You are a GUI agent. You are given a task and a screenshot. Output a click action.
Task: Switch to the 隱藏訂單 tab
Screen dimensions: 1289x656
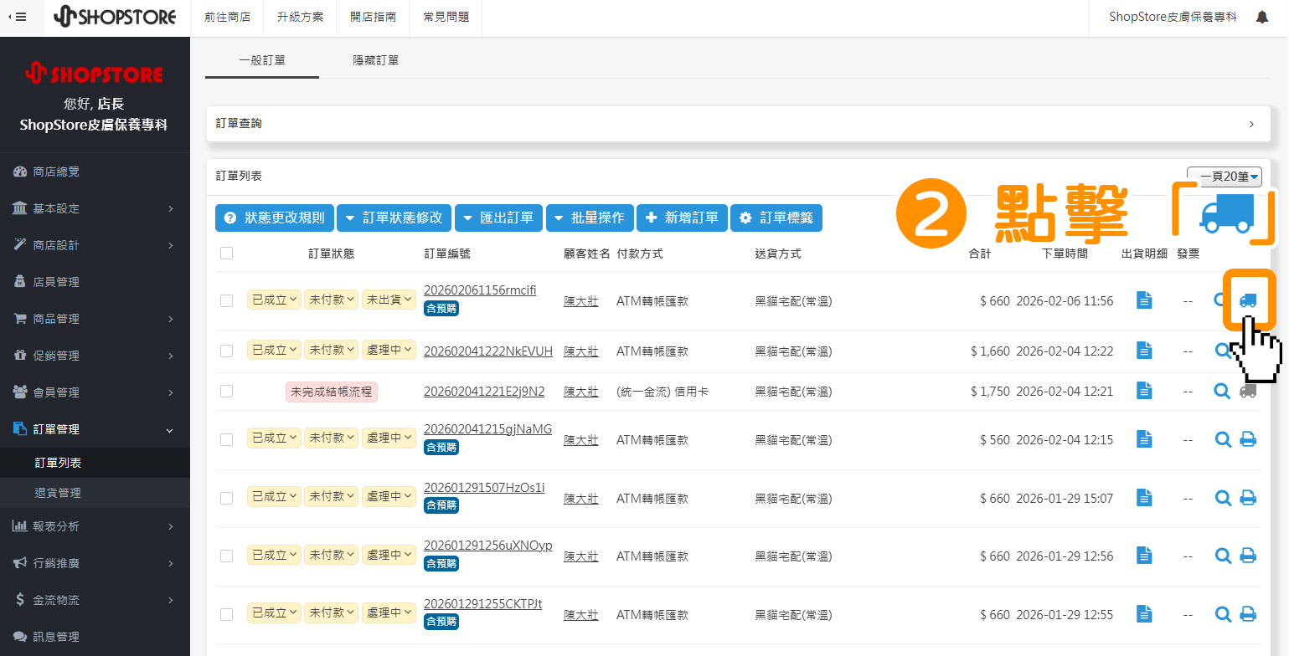[375, 60]
